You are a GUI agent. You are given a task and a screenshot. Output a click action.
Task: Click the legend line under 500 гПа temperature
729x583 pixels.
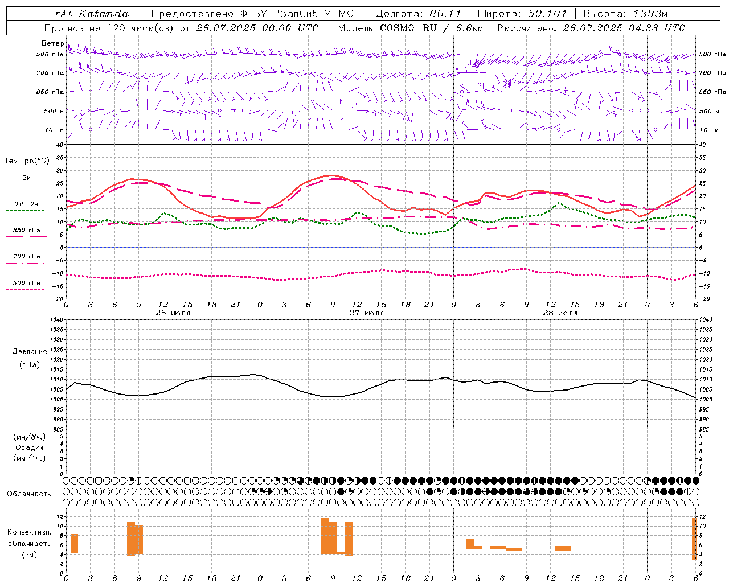pos(26,289)
